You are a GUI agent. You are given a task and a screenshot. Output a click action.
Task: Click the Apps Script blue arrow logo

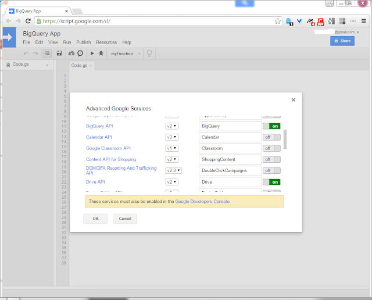[9, 37]
